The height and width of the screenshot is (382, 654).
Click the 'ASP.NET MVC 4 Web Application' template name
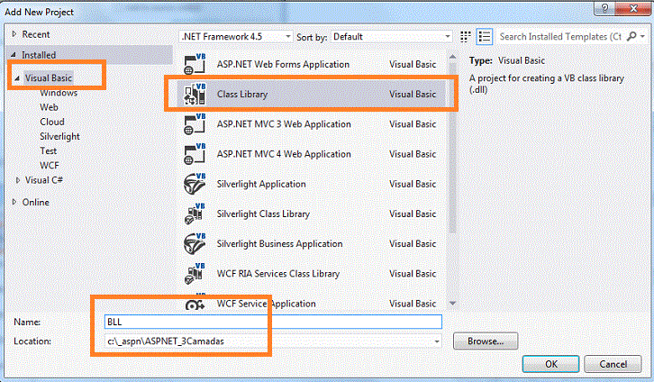click(284, 154)
